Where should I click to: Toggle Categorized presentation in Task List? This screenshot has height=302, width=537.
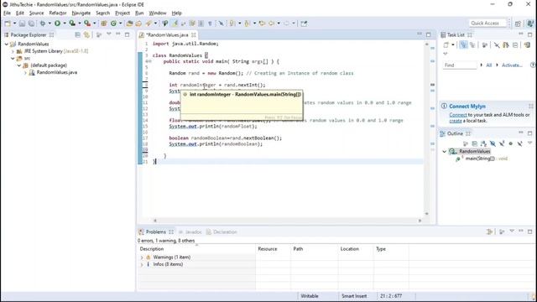point(463,44)
